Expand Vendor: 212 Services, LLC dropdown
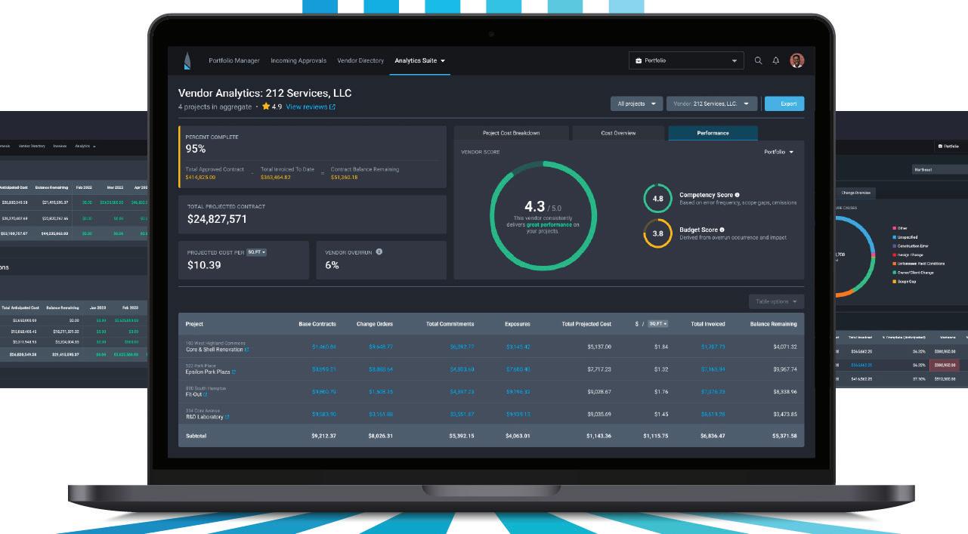Image resolution: width=968 pixels, height=534 pixels. (711, 103)
